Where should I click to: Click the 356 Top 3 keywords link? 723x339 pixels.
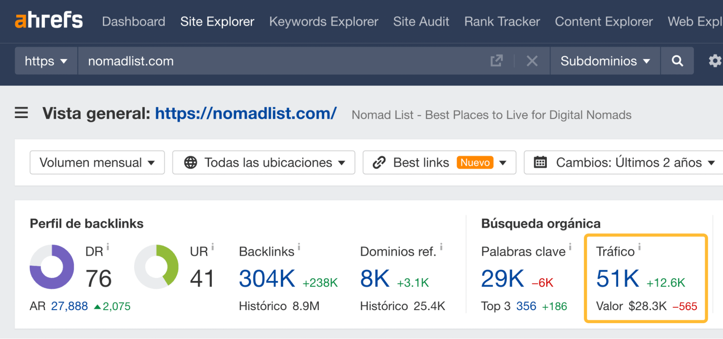(x=527, y=306)
